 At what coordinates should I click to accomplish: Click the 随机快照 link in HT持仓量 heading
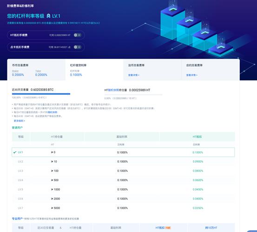113,90
